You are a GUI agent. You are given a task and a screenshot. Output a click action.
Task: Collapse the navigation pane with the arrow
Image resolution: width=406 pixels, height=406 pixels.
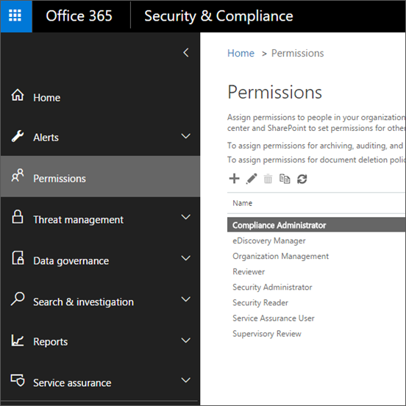click(x=186, y=52)
